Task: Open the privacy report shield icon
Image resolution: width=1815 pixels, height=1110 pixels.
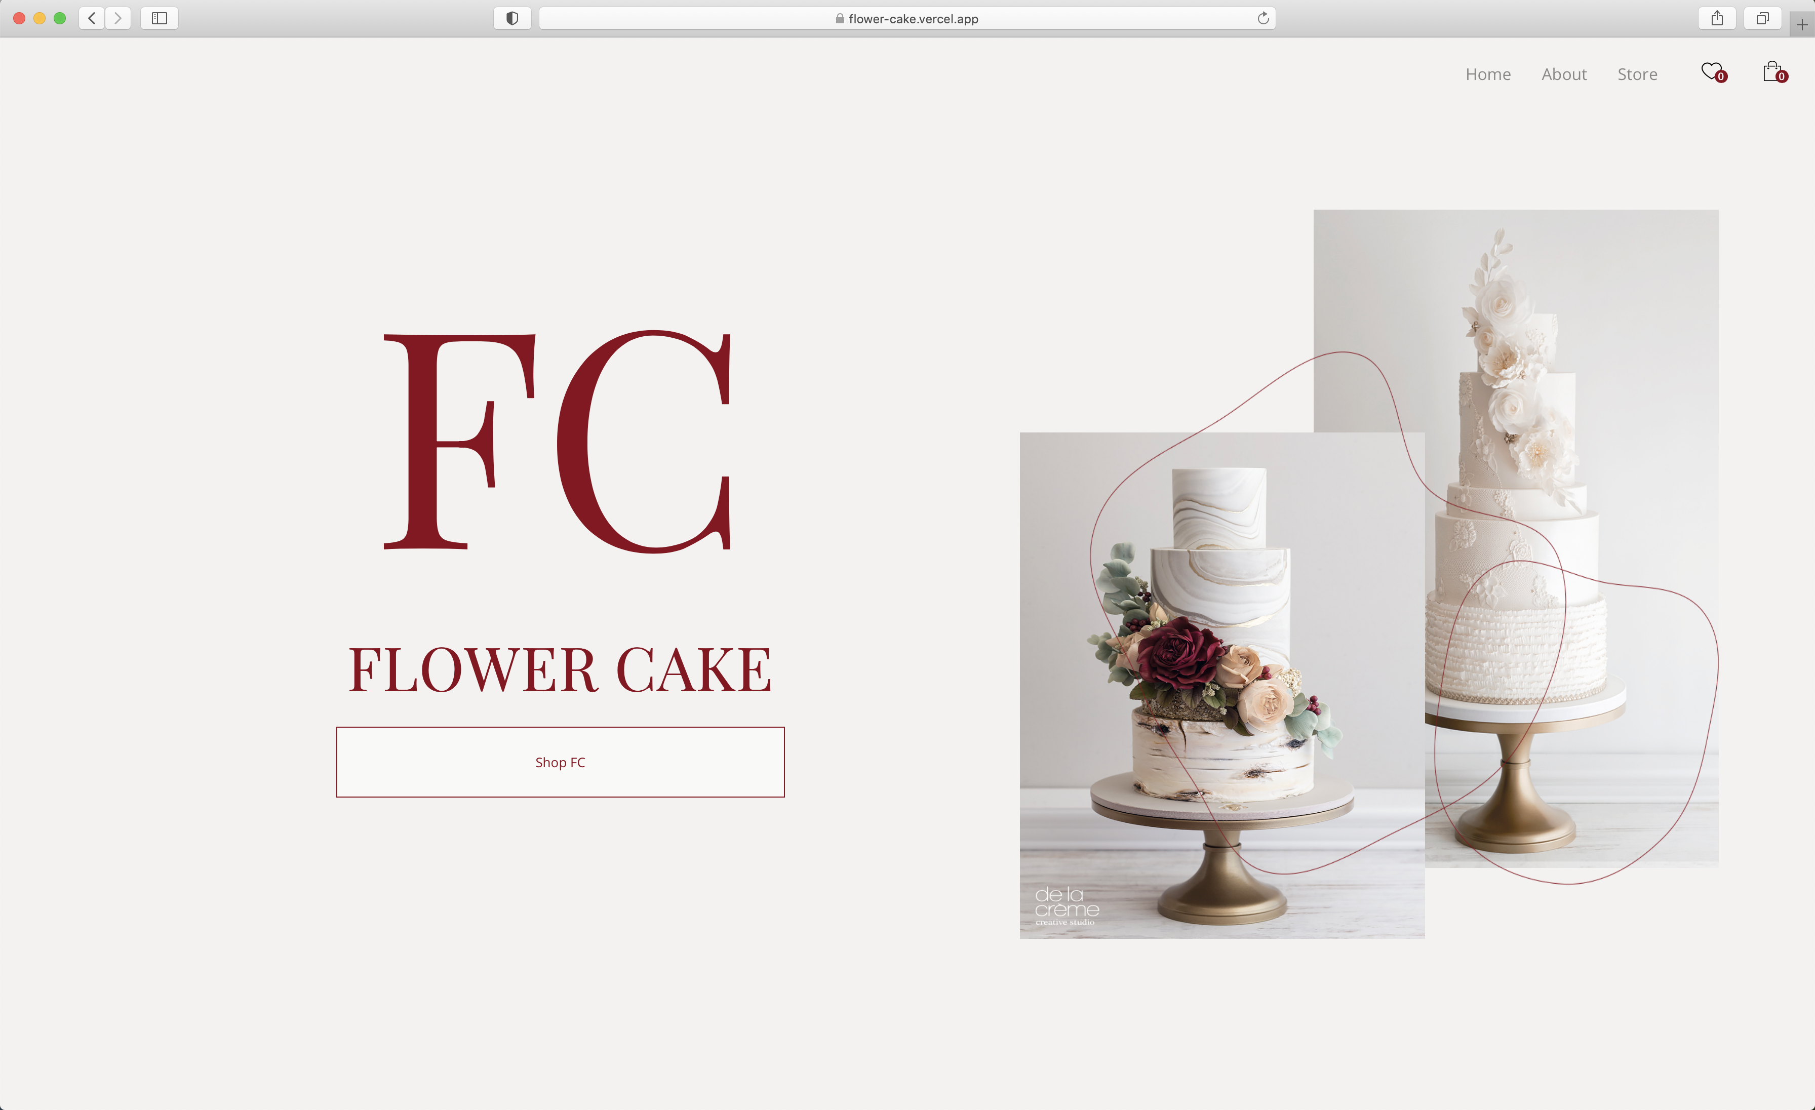Action: coord(512,18)
